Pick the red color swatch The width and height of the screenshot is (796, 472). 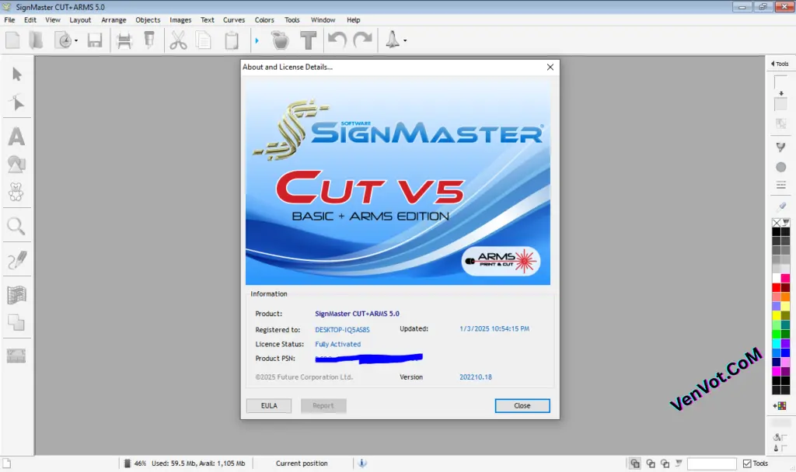point(777,287)
